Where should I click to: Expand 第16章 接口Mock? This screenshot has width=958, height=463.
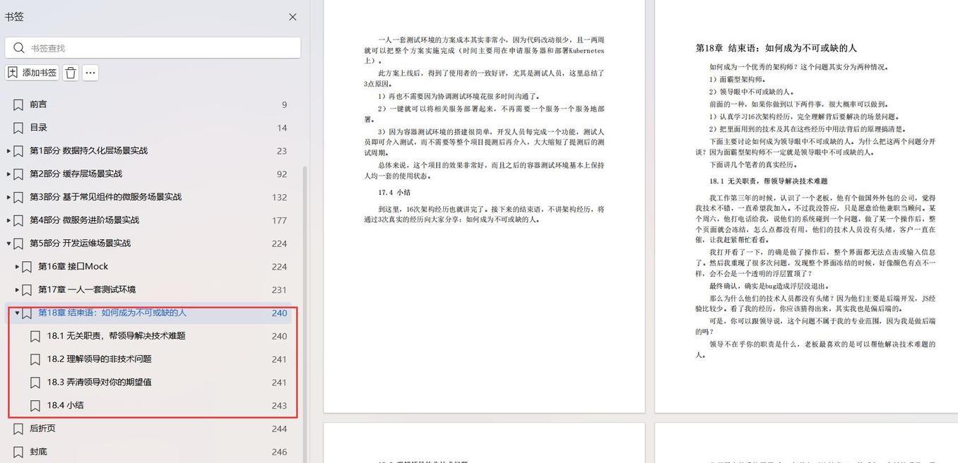tap(17, 267)
